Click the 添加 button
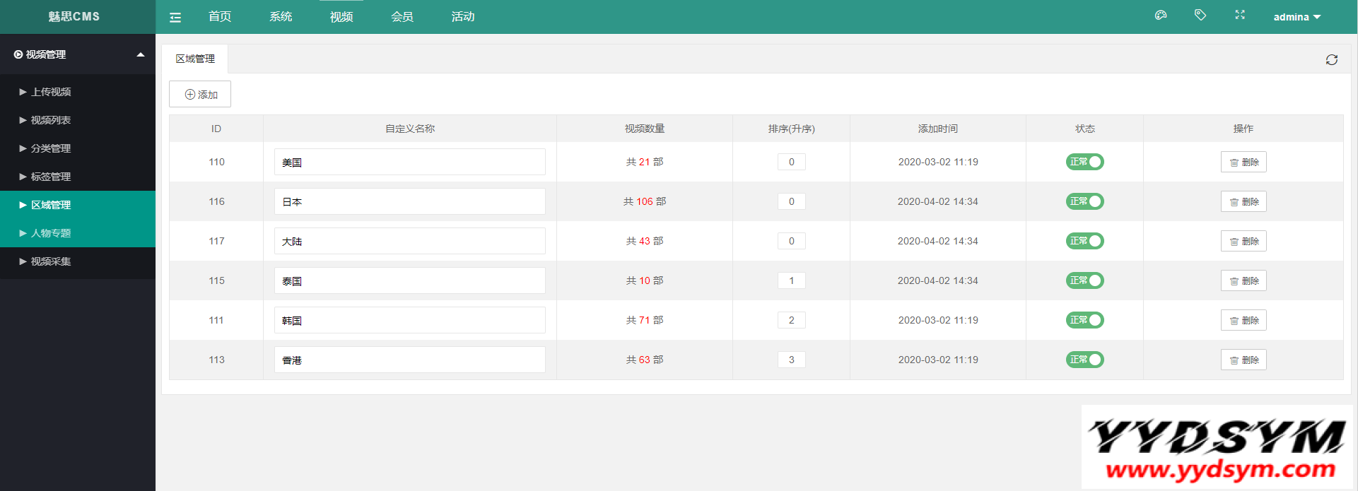 click(x=200, y=95)
